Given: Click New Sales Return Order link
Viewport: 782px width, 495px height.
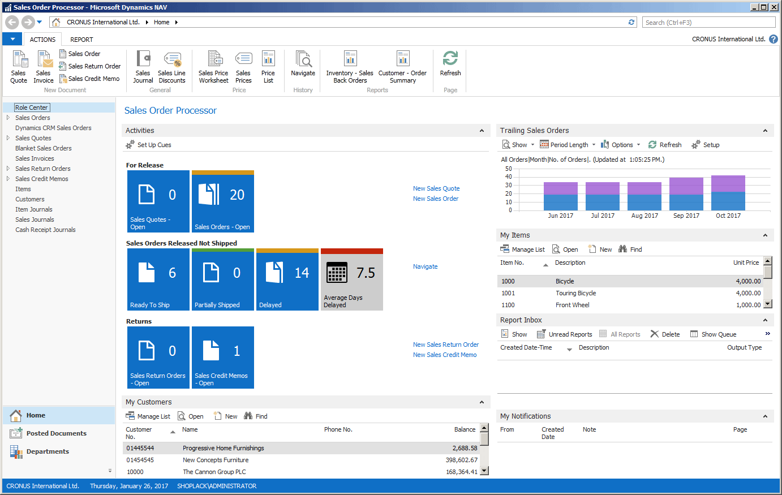Looking at the screenshot, I should click(x=446, y=345).
